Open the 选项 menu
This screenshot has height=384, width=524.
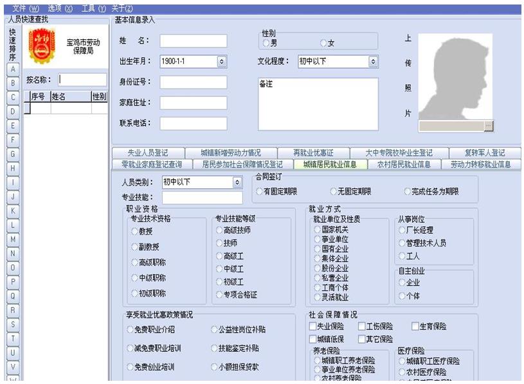tap(60, 8)
